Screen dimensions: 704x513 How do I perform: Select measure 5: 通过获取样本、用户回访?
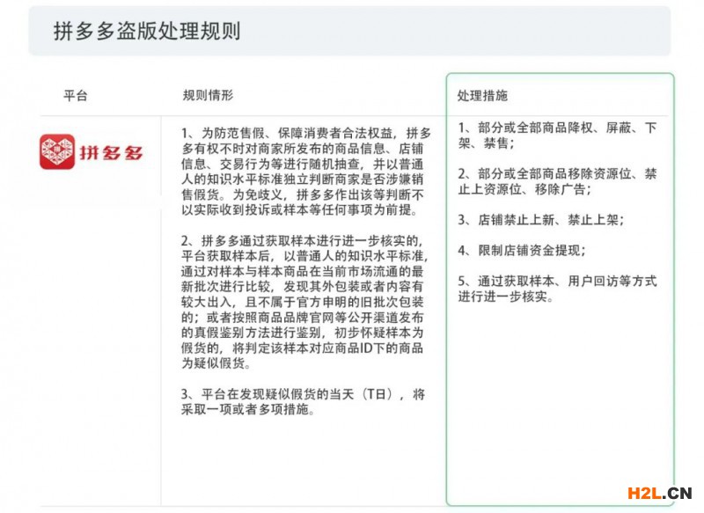558,289
